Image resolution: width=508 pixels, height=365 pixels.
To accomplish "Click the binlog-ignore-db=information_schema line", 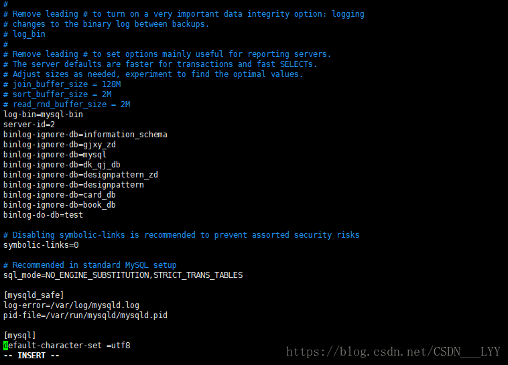I will coord(85,135).
